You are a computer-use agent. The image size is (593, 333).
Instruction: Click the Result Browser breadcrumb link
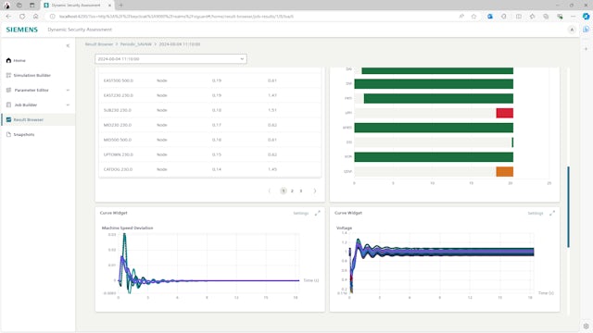99,44
